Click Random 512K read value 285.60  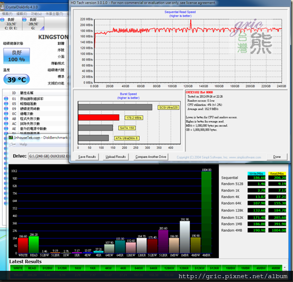(x=277, y=217)
